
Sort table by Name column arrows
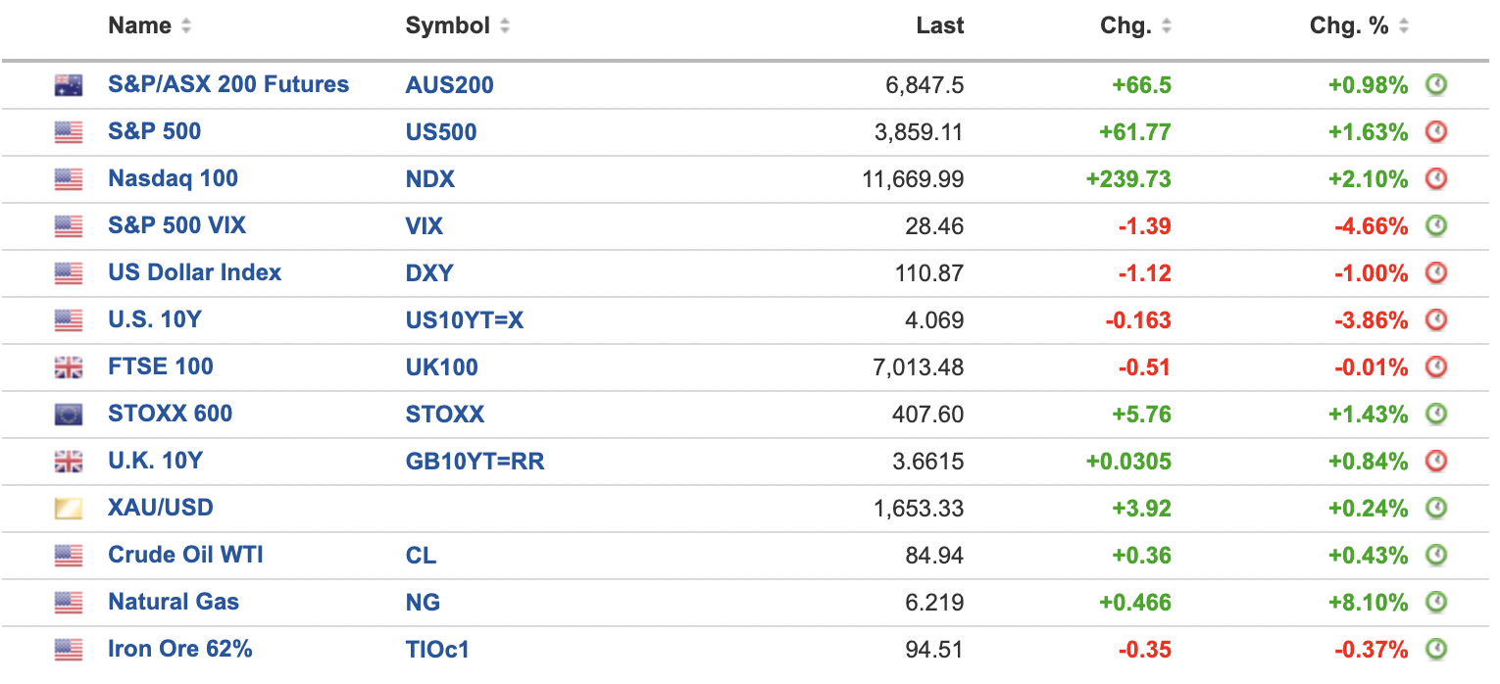point(186,27)
